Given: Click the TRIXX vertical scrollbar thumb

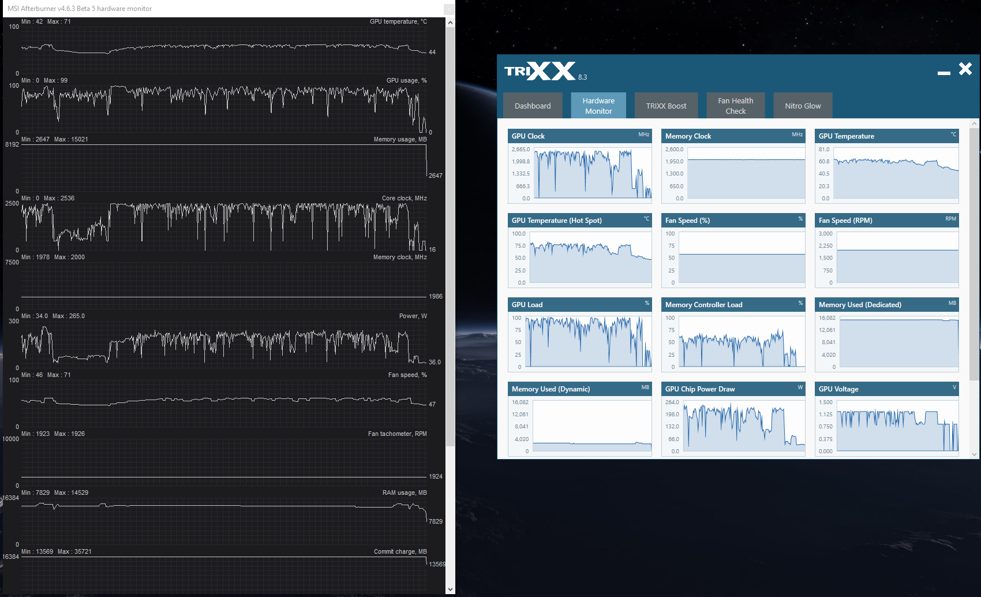Looking at the screenshot, I should point(974,254).
